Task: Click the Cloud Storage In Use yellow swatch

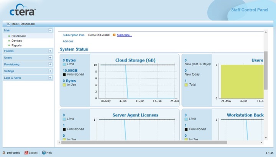Action: click(x=64, y=85)
